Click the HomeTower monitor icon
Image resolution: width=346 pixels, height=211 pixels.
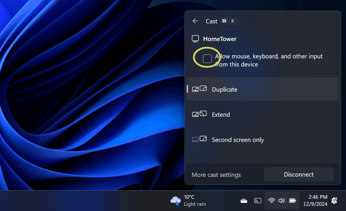[195, 39]
